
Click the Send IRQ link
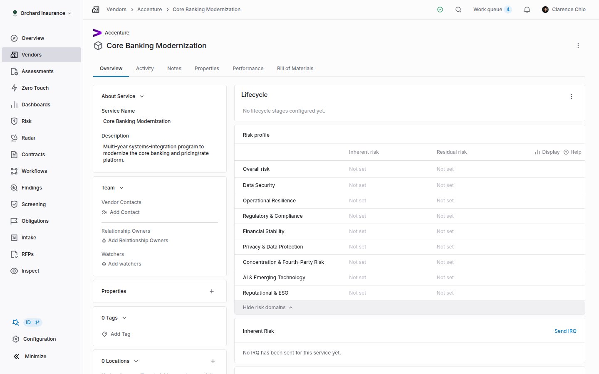(x=565, y=331)
